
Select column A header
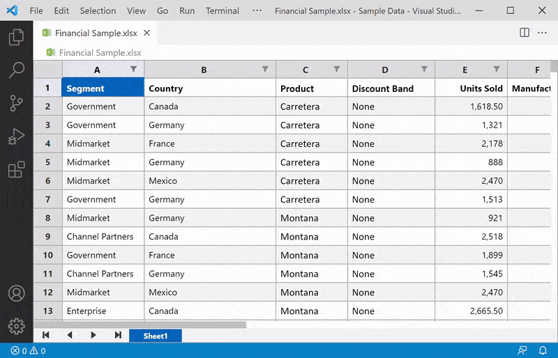(x=103, y=70)
